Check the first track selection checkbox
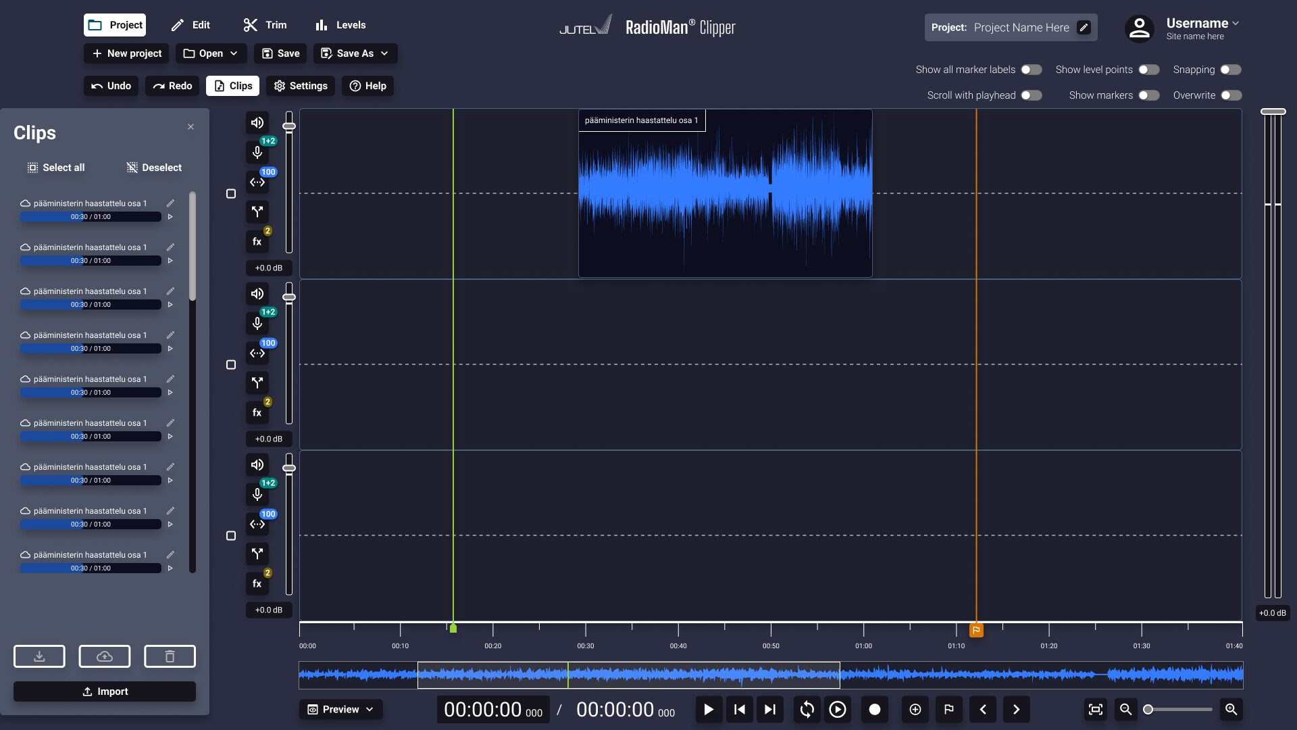This screenshot has height=730, width=1297. tap(231, 194)
